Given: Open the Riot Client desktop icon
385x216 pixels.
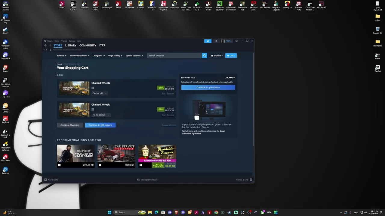Looking at the screenshot, I should [x=5, y=158].
